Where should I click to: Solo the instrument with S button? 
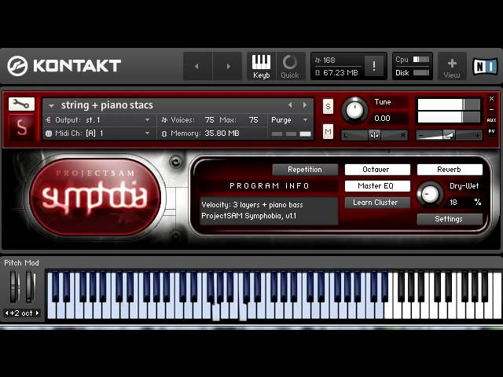click(328, 107)
